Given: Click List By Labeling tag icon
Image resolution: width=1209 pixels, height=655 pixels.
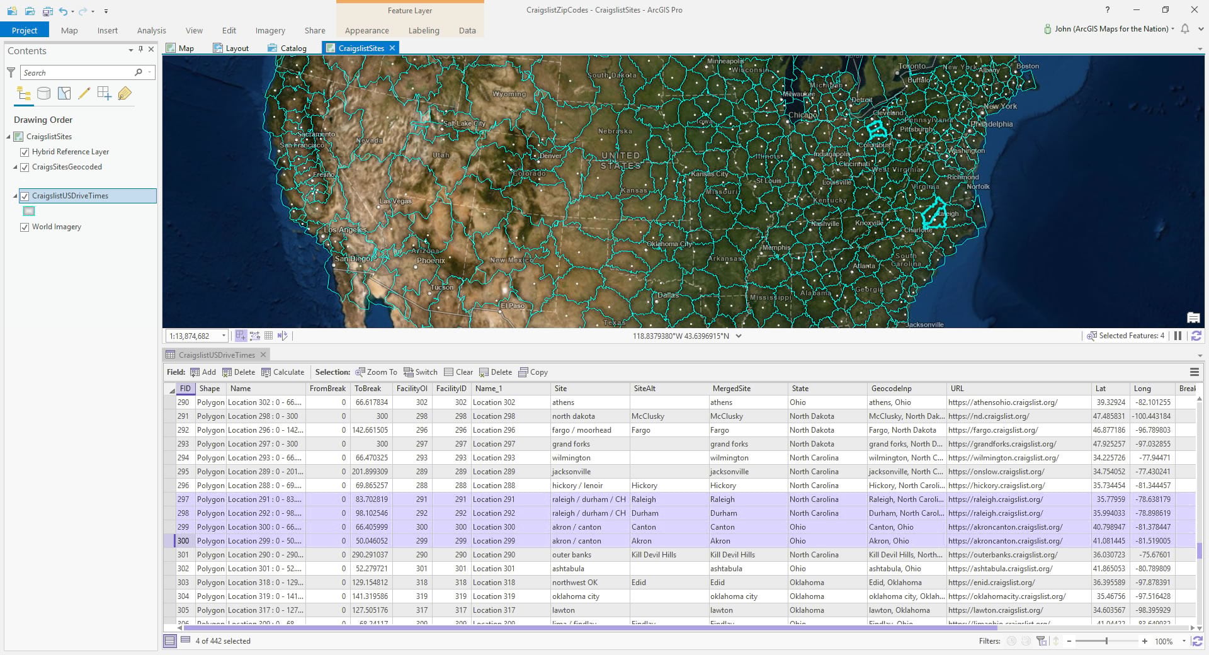Looking at the screenshot, I should pyautogui.click(x=125, y=94).
